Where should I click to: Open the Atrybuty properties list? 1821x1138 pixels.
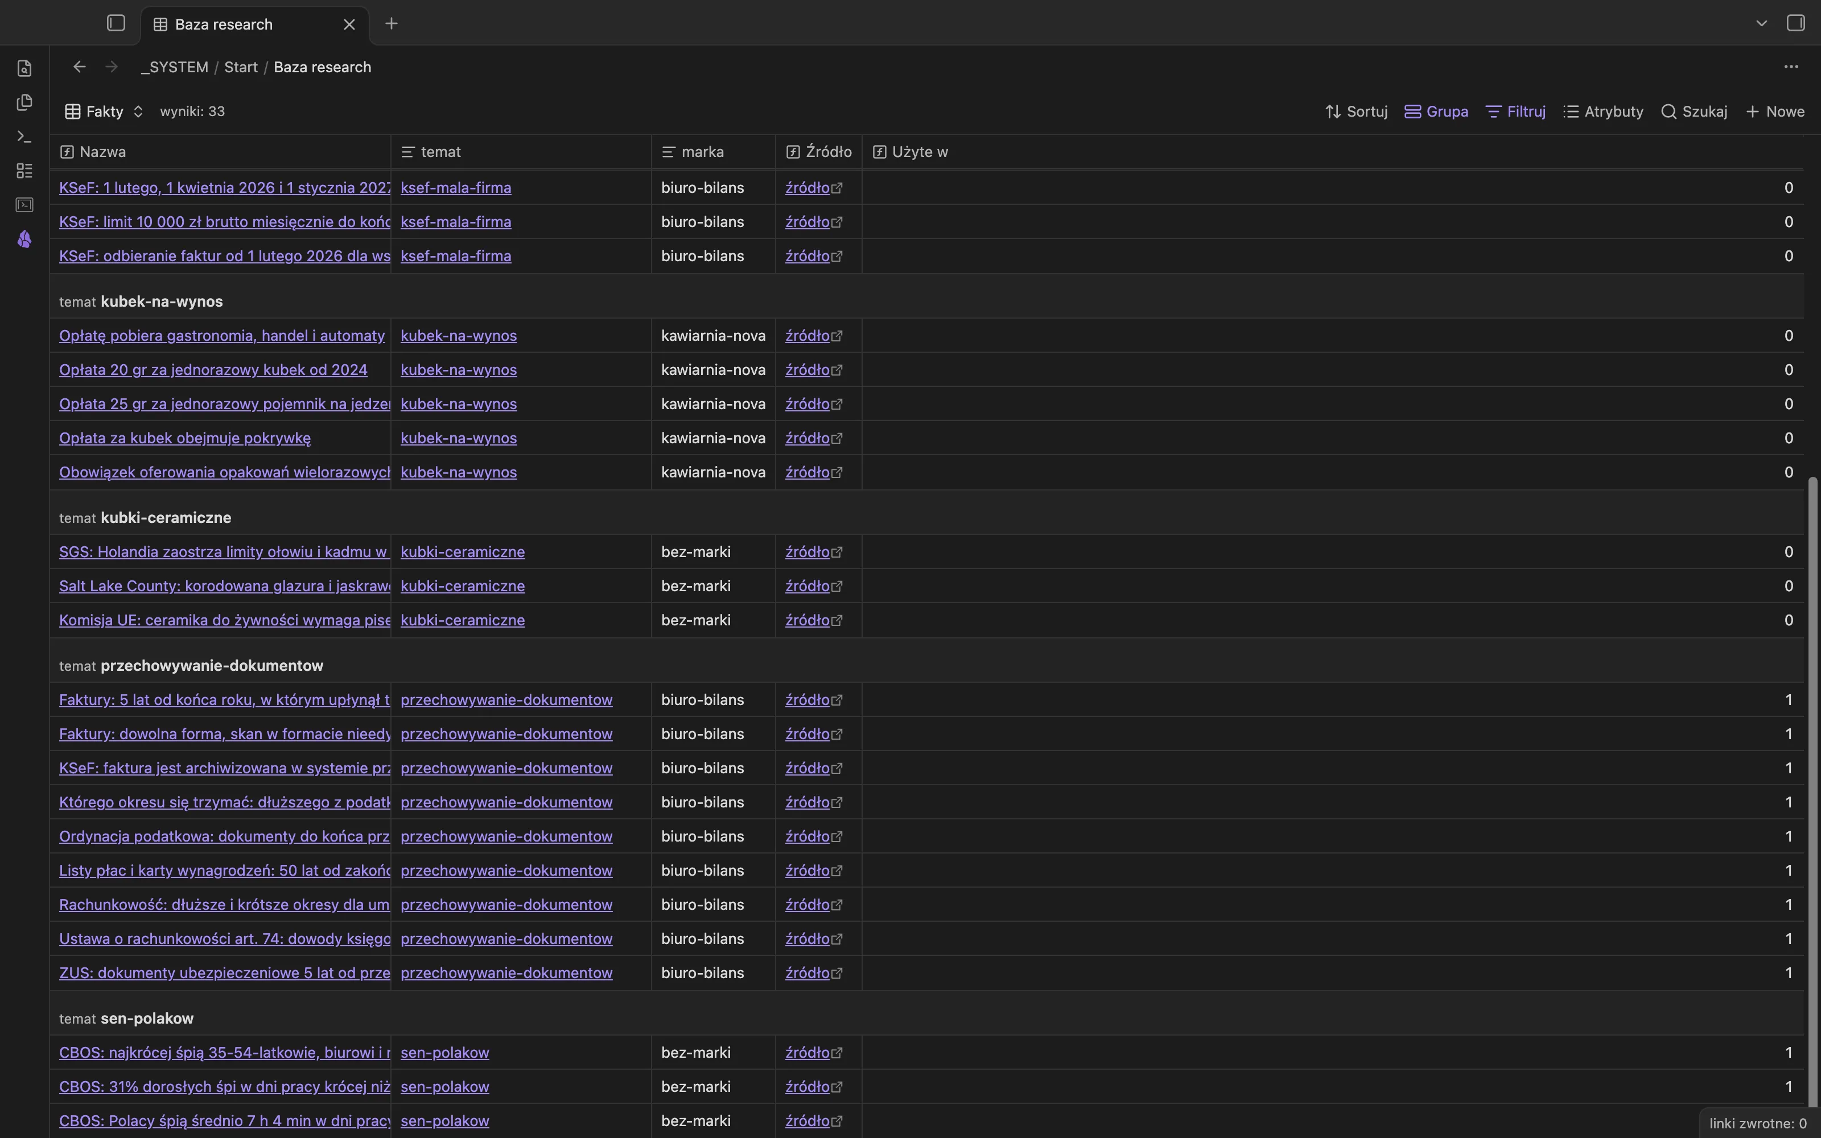click(1603, 112)
